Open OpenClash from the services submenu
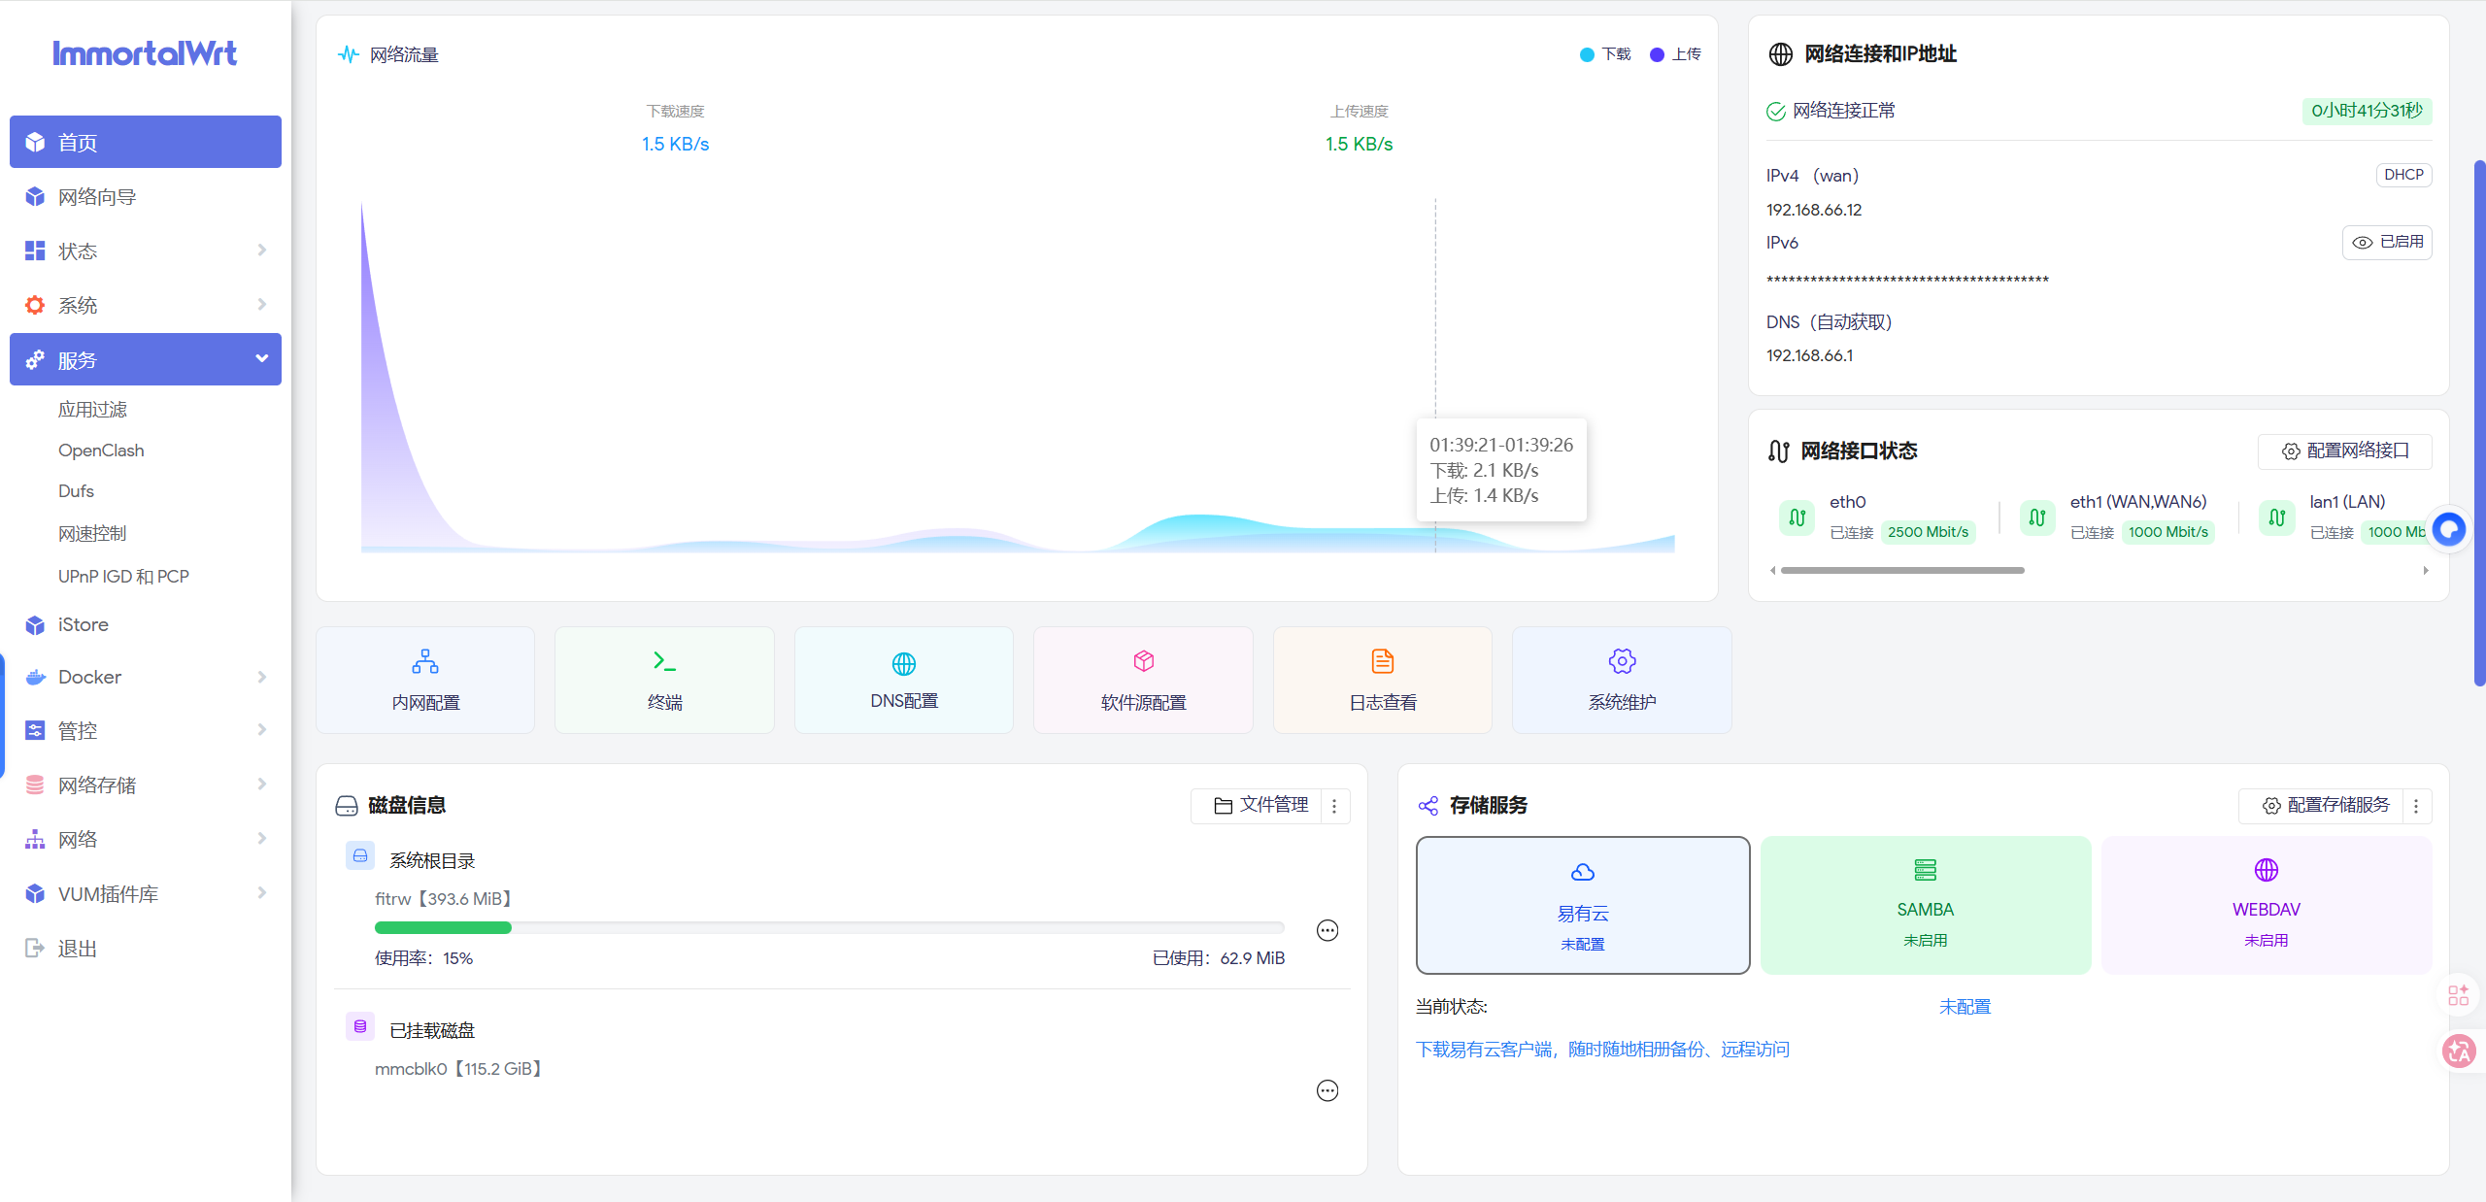Screen dimensions: 2486x1202 click(101, 451)
